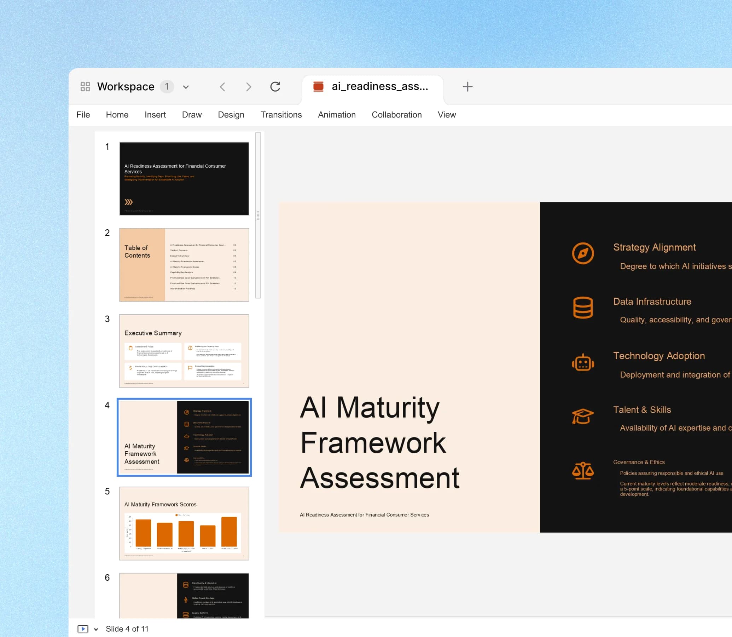
Task: Navigate back using the left arrow icon
Action: (223, 86)
